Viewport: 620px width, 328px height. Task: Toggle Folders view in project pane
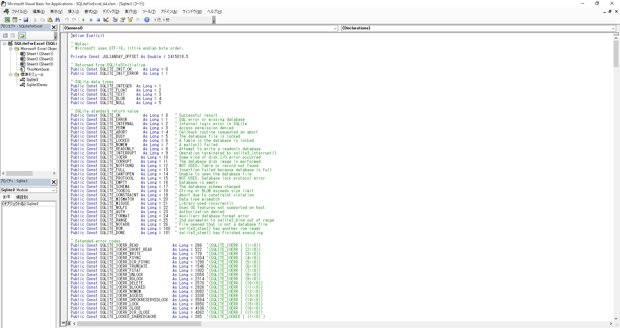point(22,35)
